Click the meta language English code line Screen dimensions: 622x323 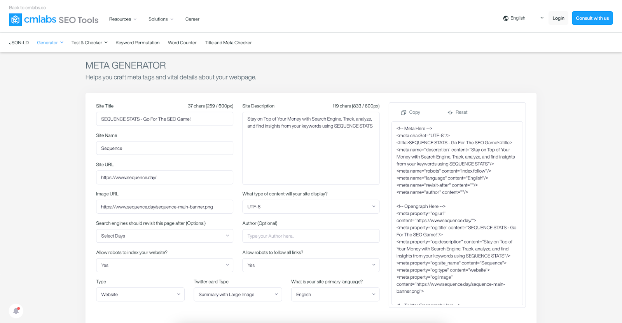pos(442,178)
